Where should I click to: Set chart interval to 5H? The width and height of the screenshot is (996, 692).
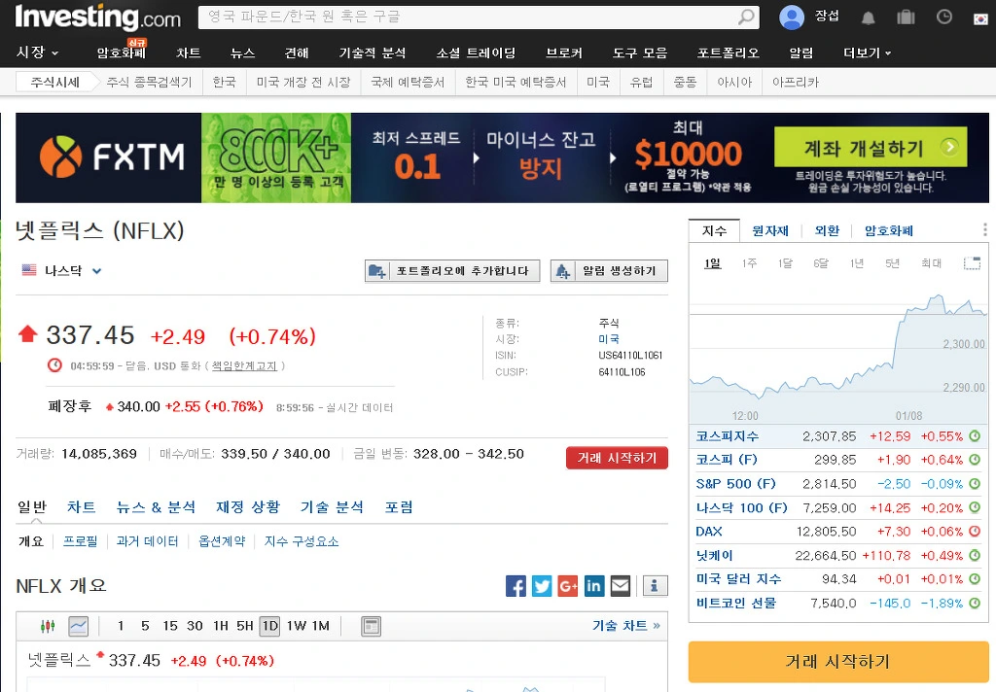pyautogui.click(x=244, y=626)
